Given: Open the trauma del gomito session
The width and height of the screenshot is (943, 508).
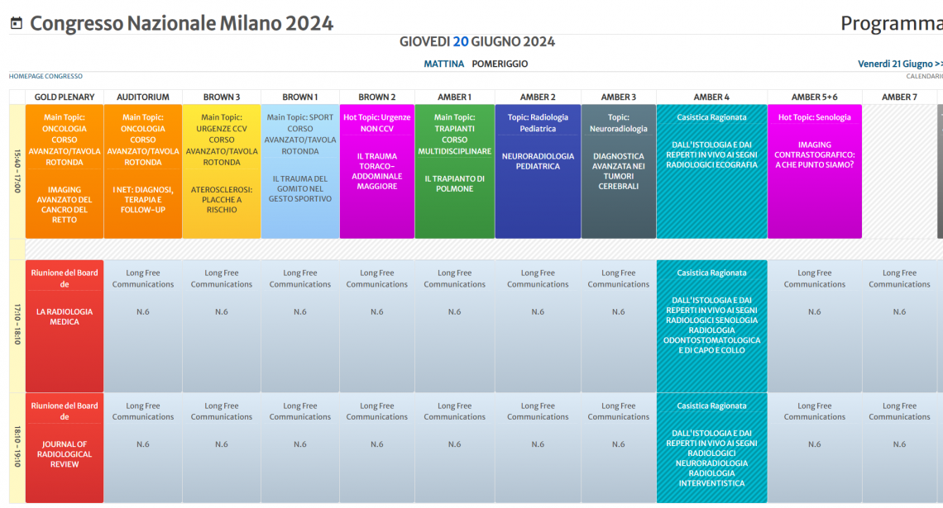Looking at the screenshot, I should tap(300, 188).
